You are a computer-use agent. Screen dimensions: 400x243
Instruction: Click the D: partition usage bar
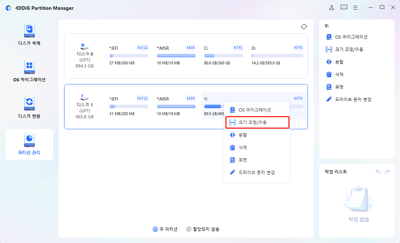click(x=277, y=56)
